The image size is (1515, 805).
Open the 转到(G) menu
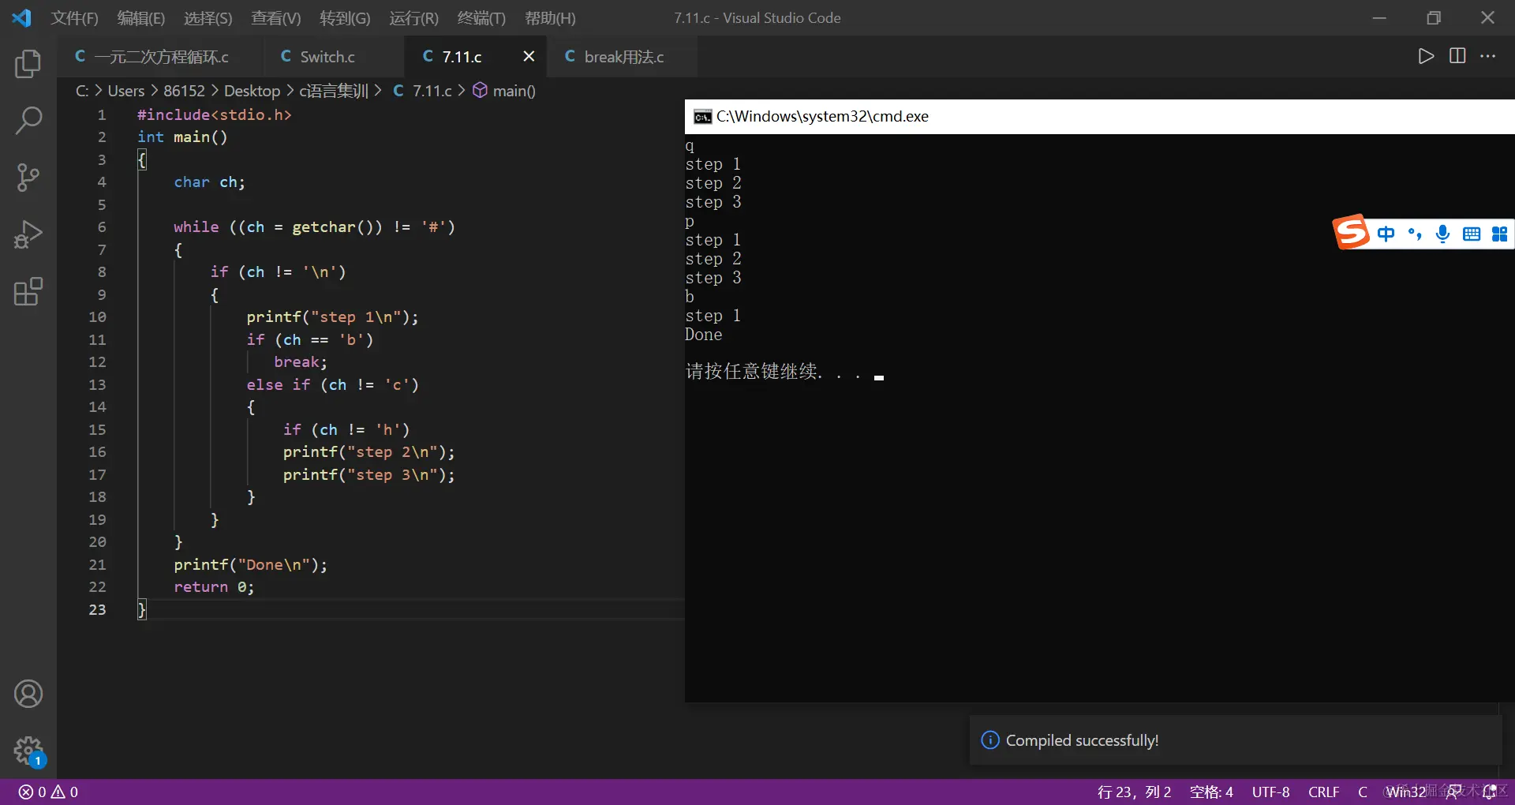pyautogui.click(x=345, y=17)
